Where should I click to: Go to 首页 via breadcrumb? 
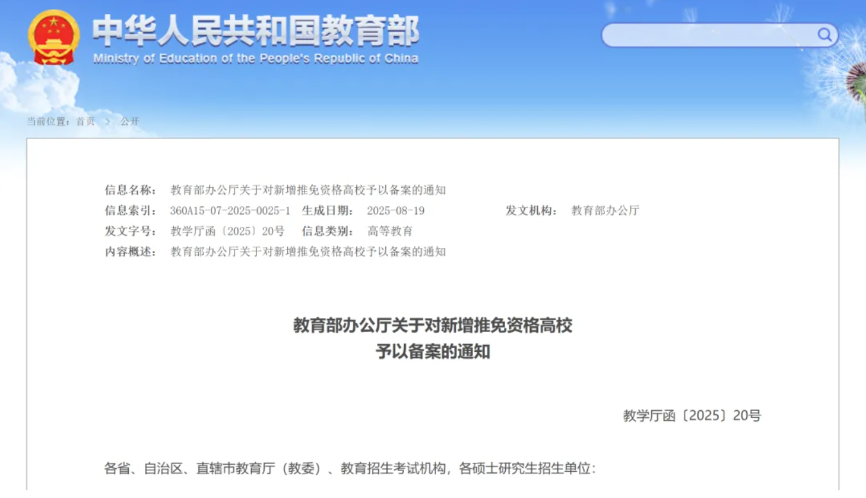click(85, 121)
